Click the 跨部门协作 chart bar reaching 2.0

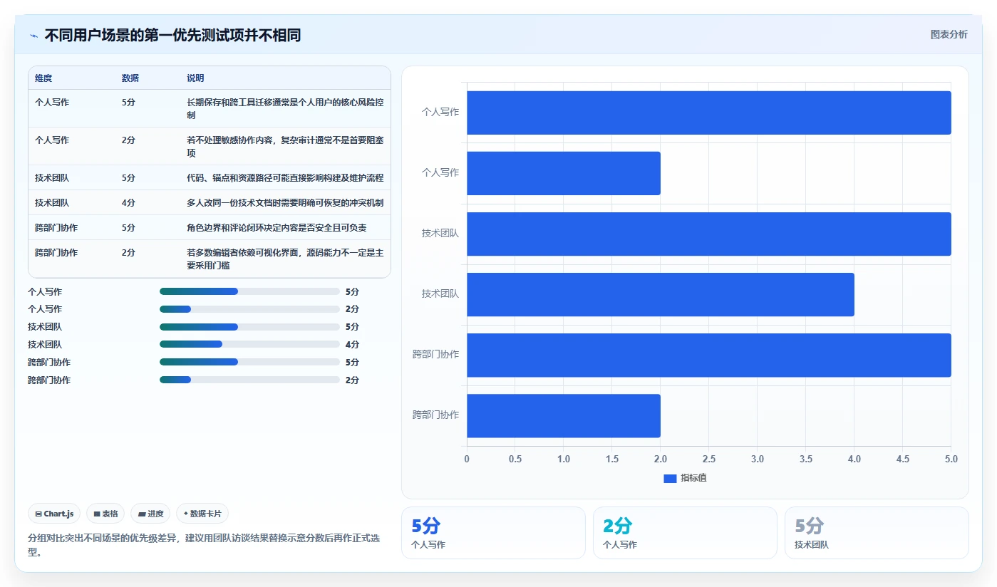tap(564, 415)
